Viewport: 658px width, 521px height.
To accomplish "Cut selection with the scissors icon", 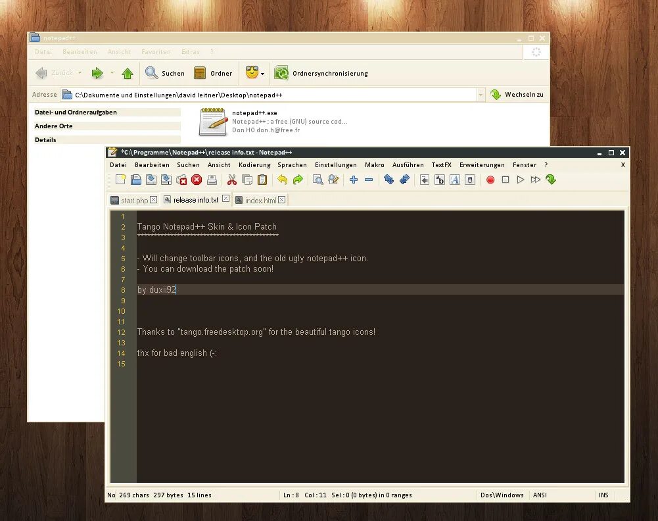I will [x=231, y=180].
